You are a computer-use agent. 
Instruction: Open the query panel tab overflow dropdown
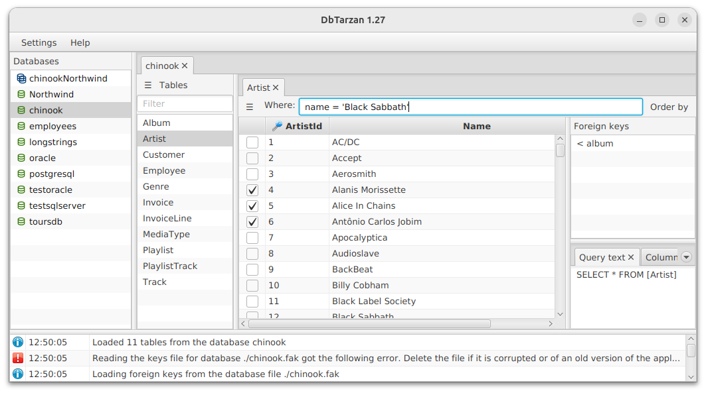686,256
